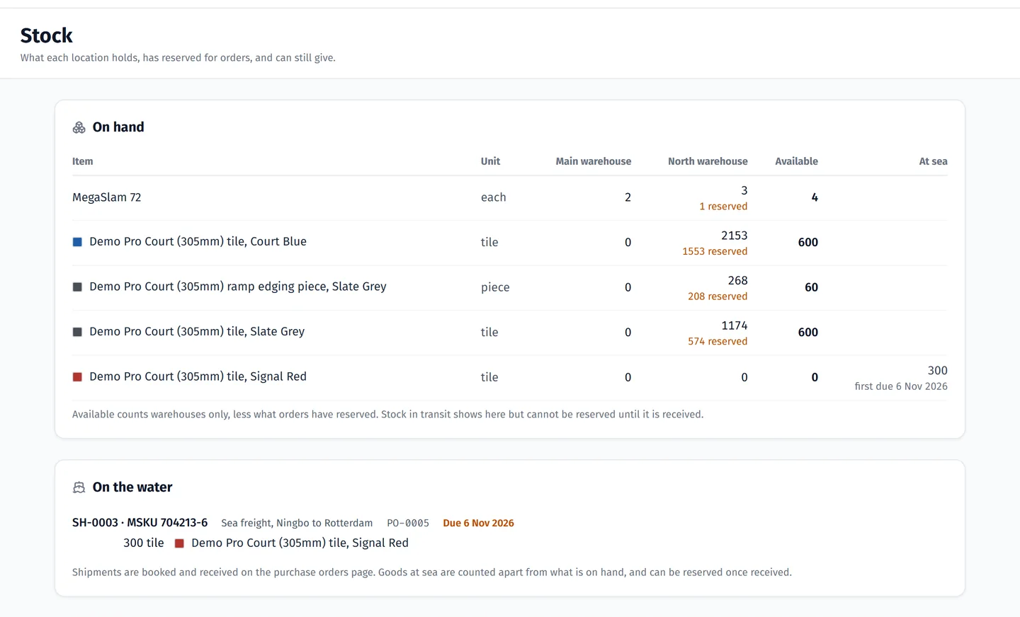Select the Signal Red tile item in On hand
Screen dimensions: 1020x617
point(198,376)
